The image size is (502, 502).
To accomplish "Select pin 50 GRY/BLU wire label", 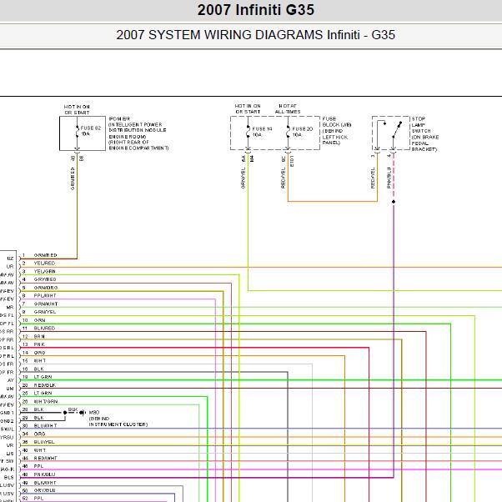I will point(44,490).
